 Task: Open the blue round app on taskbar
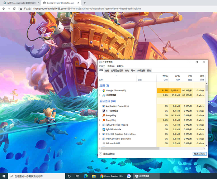(x=129, y=176)
